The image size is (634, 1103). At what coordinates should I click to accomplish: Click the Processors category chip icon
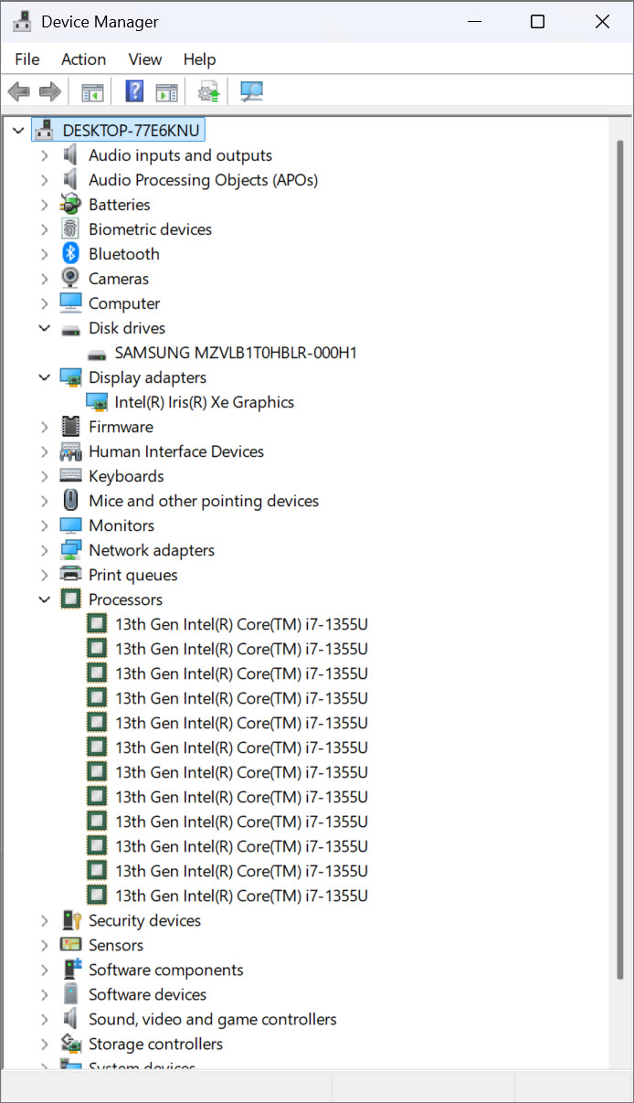pyautogui.click(x=71, y=599)
